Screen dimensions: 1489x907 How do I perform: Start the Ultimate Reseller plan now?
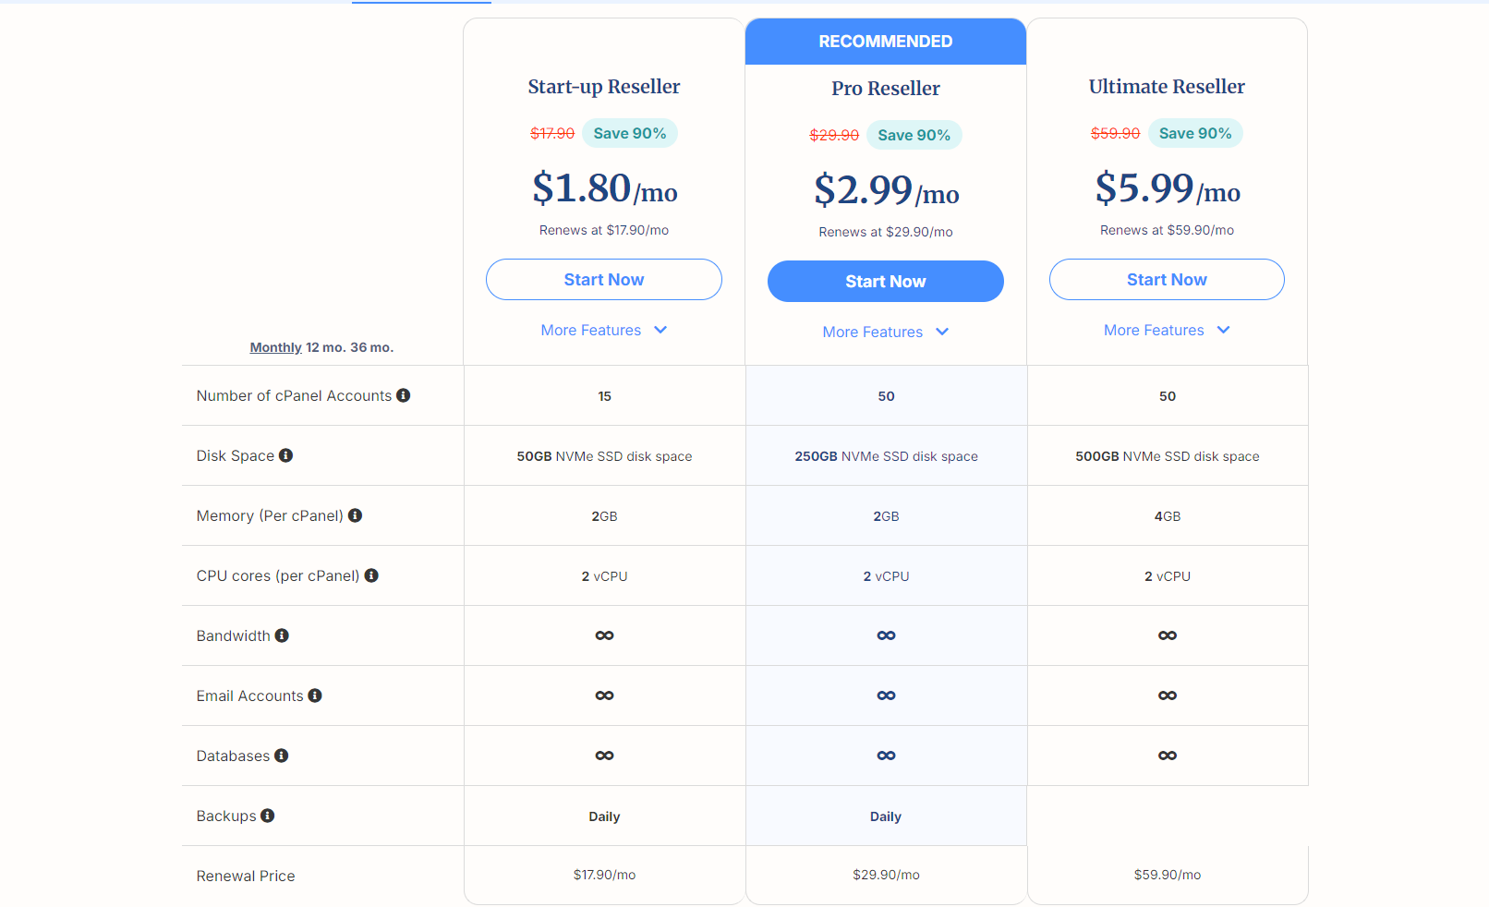(x=1167, y=279)
